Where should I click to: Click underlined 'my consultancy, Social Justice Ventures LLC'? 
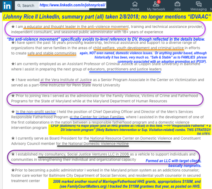[x=81, y=154]
